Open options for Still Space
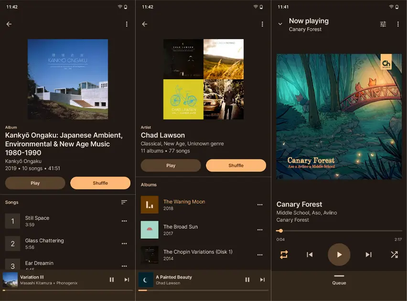This screenshot has height=301, width=407. click(124, 221)
